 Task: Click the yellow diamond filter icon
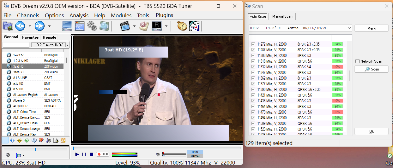[x=20, y=140]
